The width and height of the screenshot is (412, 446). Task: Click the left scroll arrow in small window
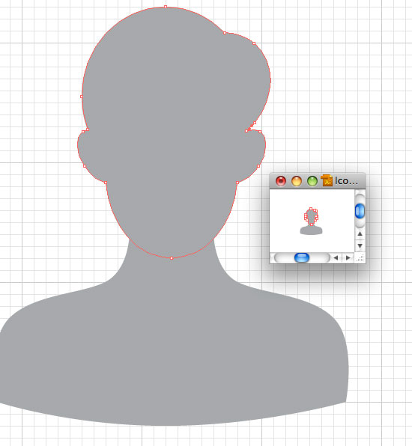click(x=336, y=257)
